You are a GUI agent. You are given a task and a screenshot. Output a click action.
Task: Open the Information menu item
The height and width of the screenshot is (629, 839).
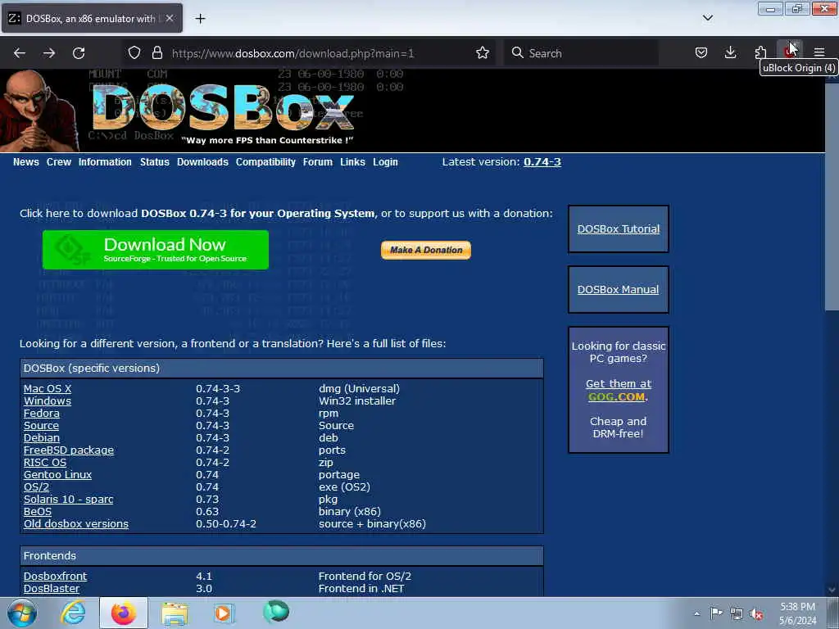coord(105,162)
